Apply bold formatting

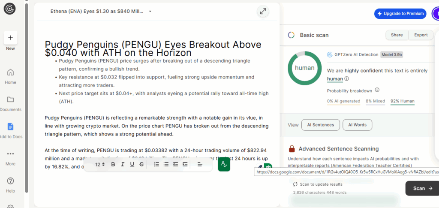coord(113,164)
